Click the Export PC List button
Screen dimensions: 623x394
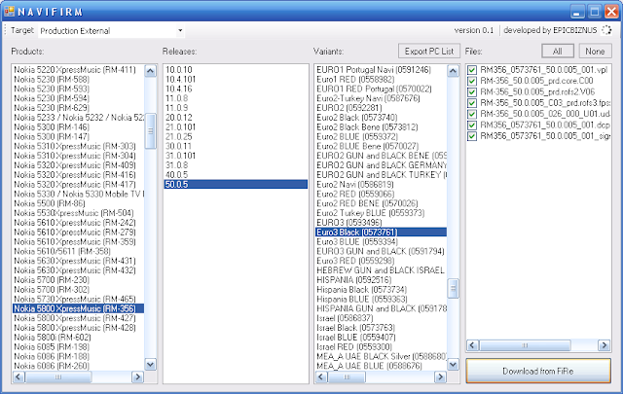click(429, 52)
